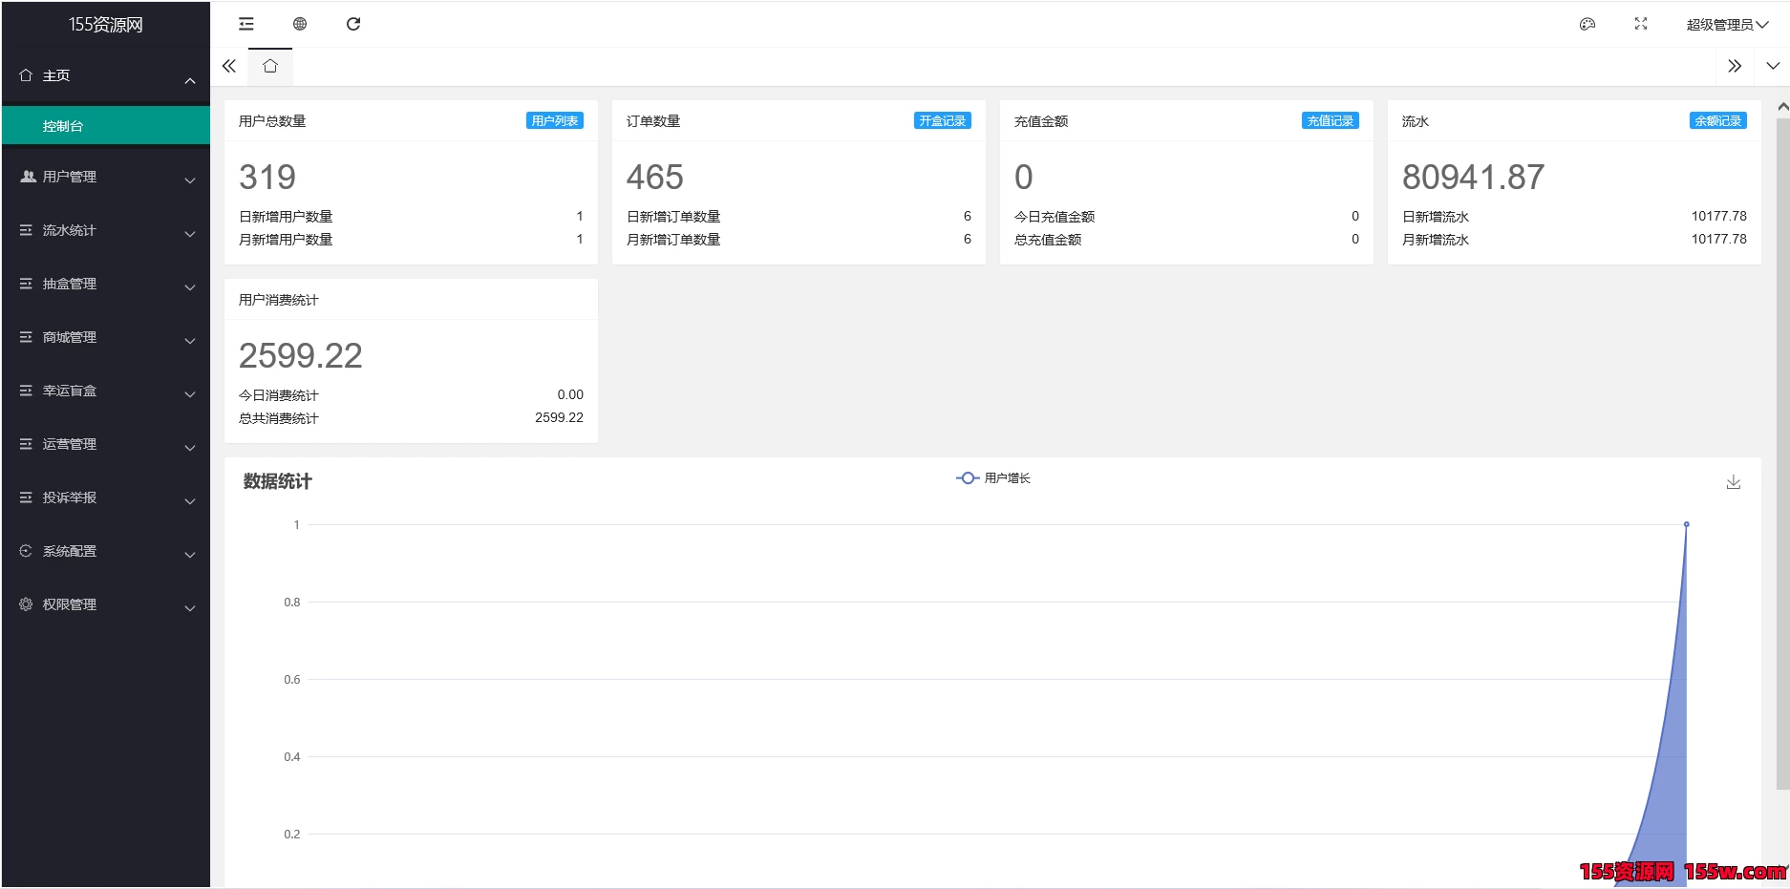Download the 数据统计 chart as image
The height and width of the screenshot is (889, 1790).
pyautogui.click(x=1734, y=482)
